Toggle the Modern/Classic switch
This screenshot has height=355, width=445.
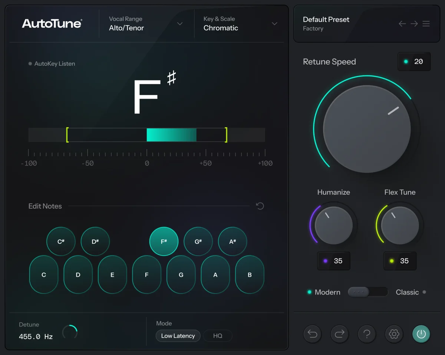[x=367, y=292]
